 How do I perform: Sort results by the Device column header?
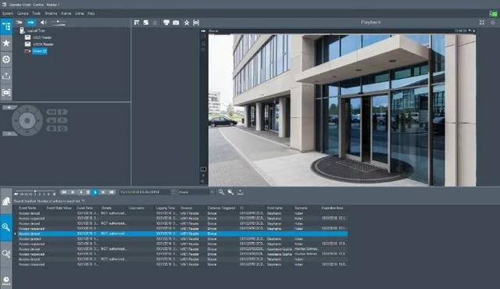[186, 208]
